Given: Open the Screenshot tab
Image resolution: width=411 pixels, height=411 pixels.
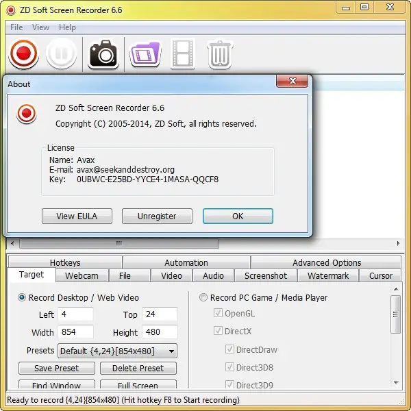Looking at the screenshot, I should coord(266,275).
